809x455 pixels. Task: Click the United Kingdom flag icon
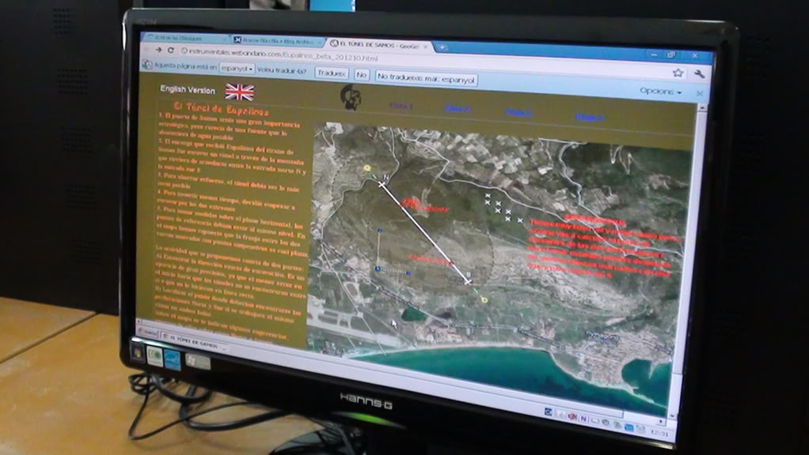point(239,92)
